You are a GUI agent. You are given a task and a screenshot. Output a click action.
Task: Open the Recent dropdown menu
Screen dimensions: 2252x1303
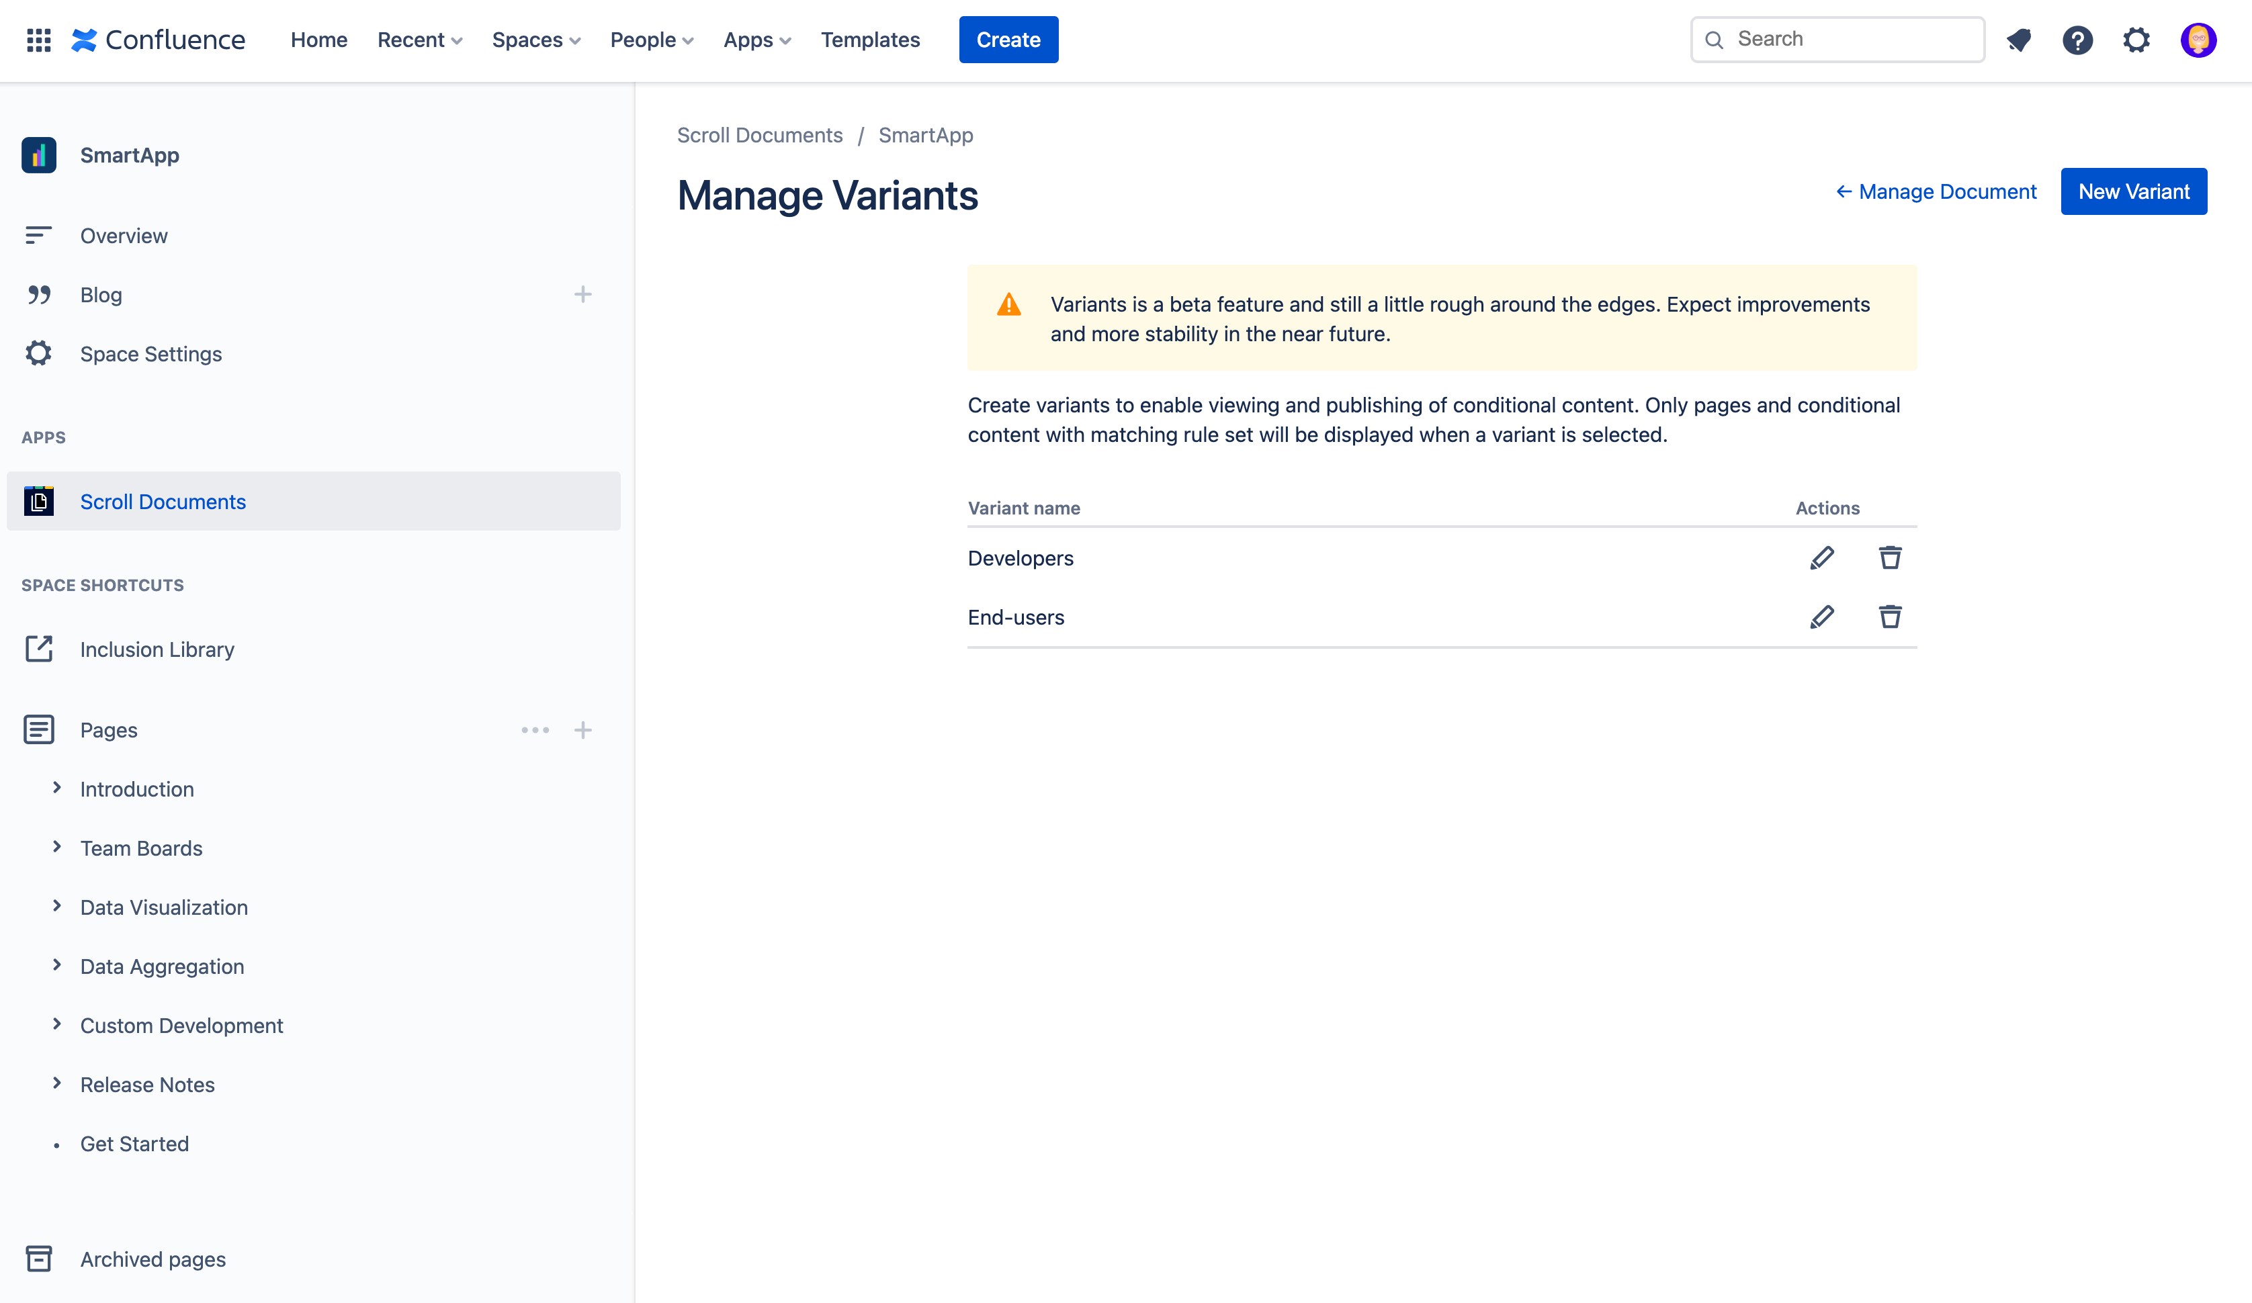pyautogui.click(x=419, y=40)
